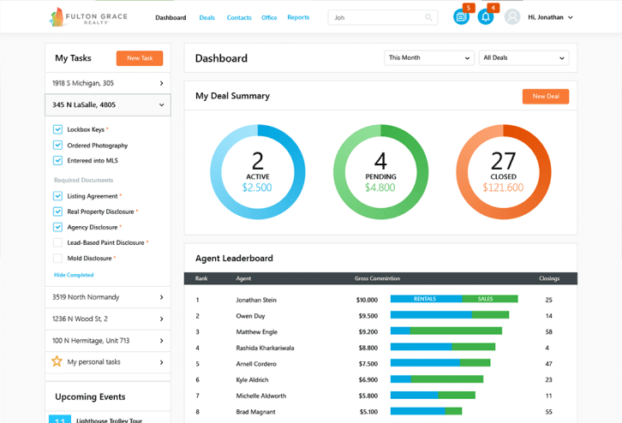This screenshot has width=622, height=423.
Task: Click Owen Duy's $9.500 commission value
Action: (x=368, y=316)
